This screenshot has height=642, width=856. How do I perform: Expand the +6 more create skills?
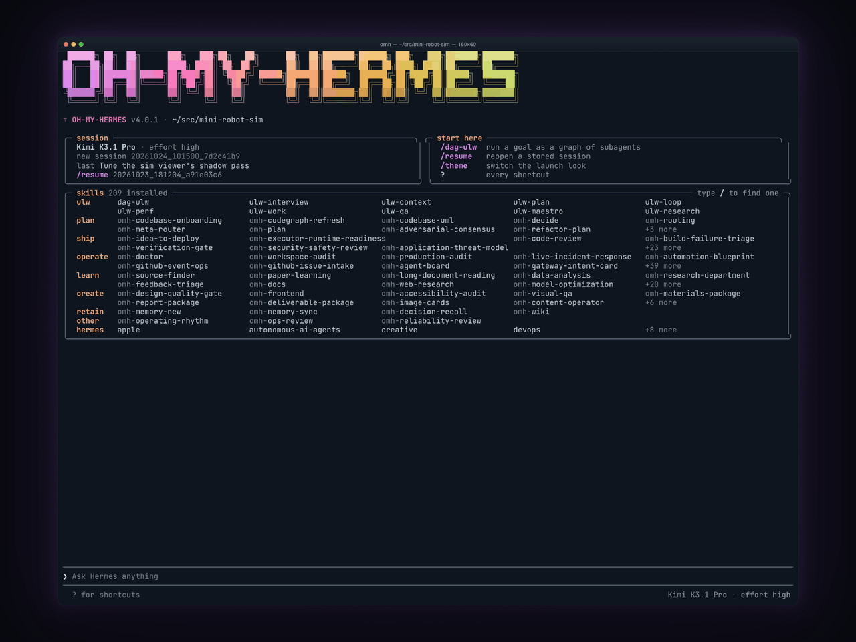661,303
